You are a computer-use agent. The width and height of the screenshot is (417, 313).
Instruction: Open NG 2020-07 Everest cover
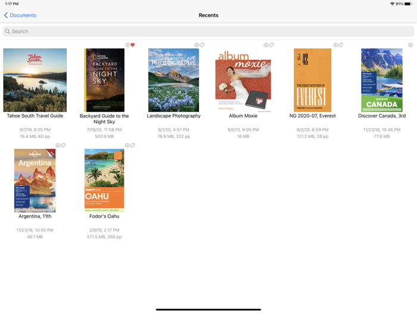(x=313, y=80)
